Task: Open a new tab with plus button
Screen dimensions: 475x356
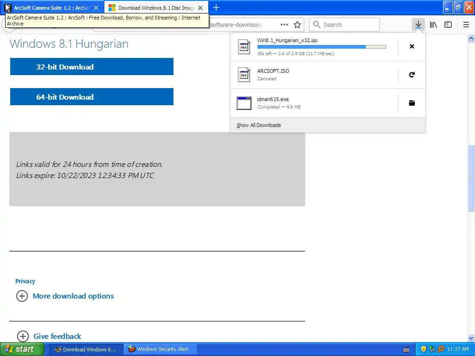Action: 216,7
